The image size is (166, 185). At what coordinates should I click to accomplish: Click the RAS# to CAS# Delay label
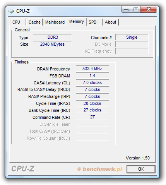[x=44, y=89]
